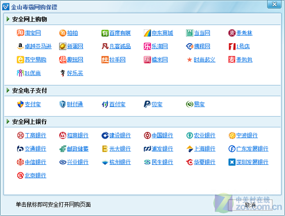
Task: Click the 淘宝网 orange icon
Action: click(20, 33)
